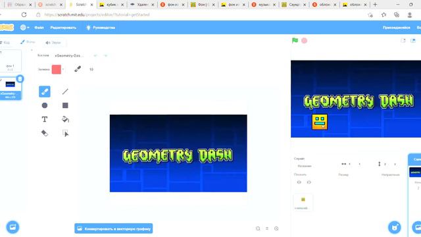Image resolution: width=421 pixels, height=237 pixels.
Task: Click the cube sprite on the stage
Action: [x=320, y=122]
